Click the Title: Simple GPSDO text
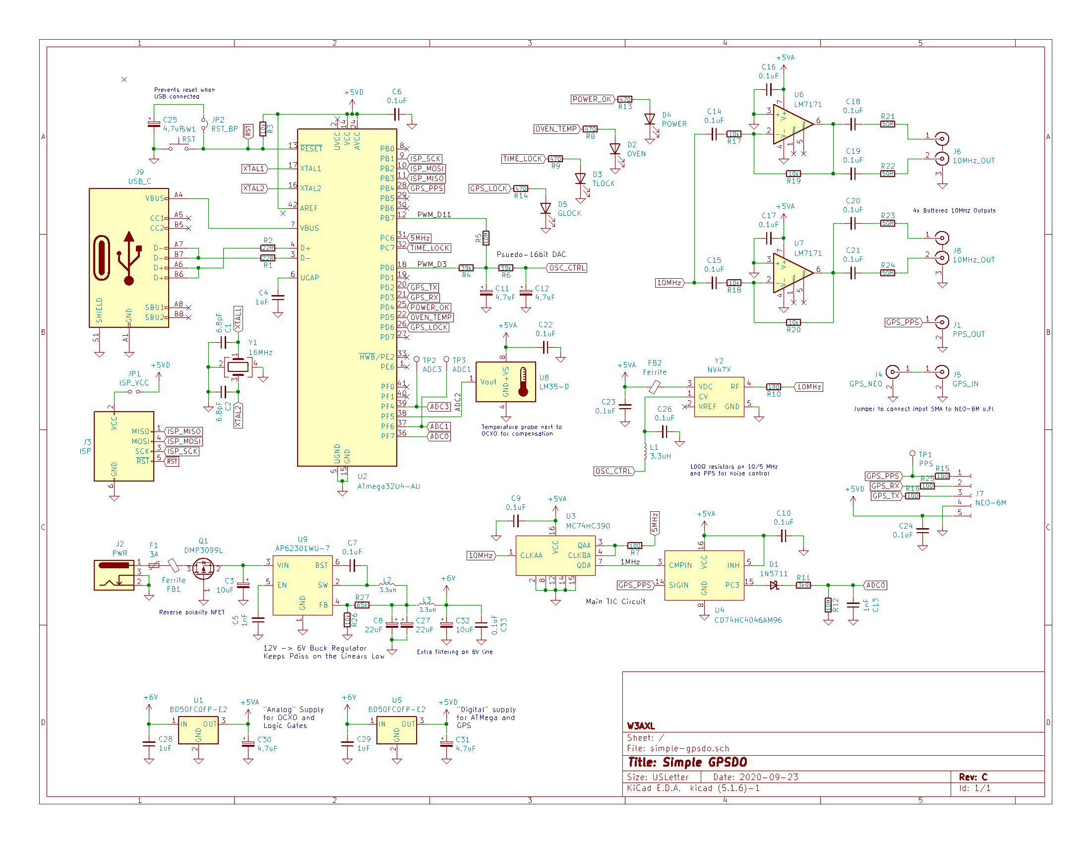Screen dimensions: 1091x843 coord(687,763)
